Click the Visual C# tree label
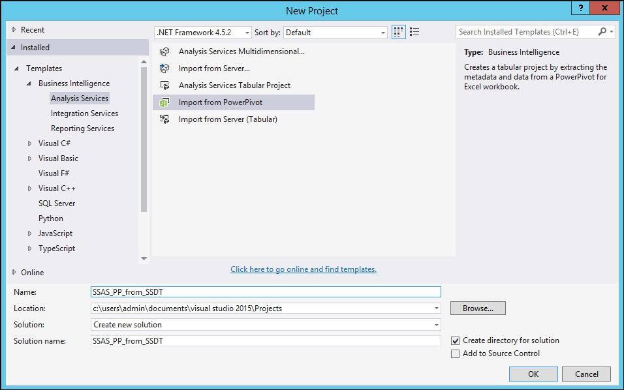The image size is (624, 390). pyautogui.click(x=54, y=143)
